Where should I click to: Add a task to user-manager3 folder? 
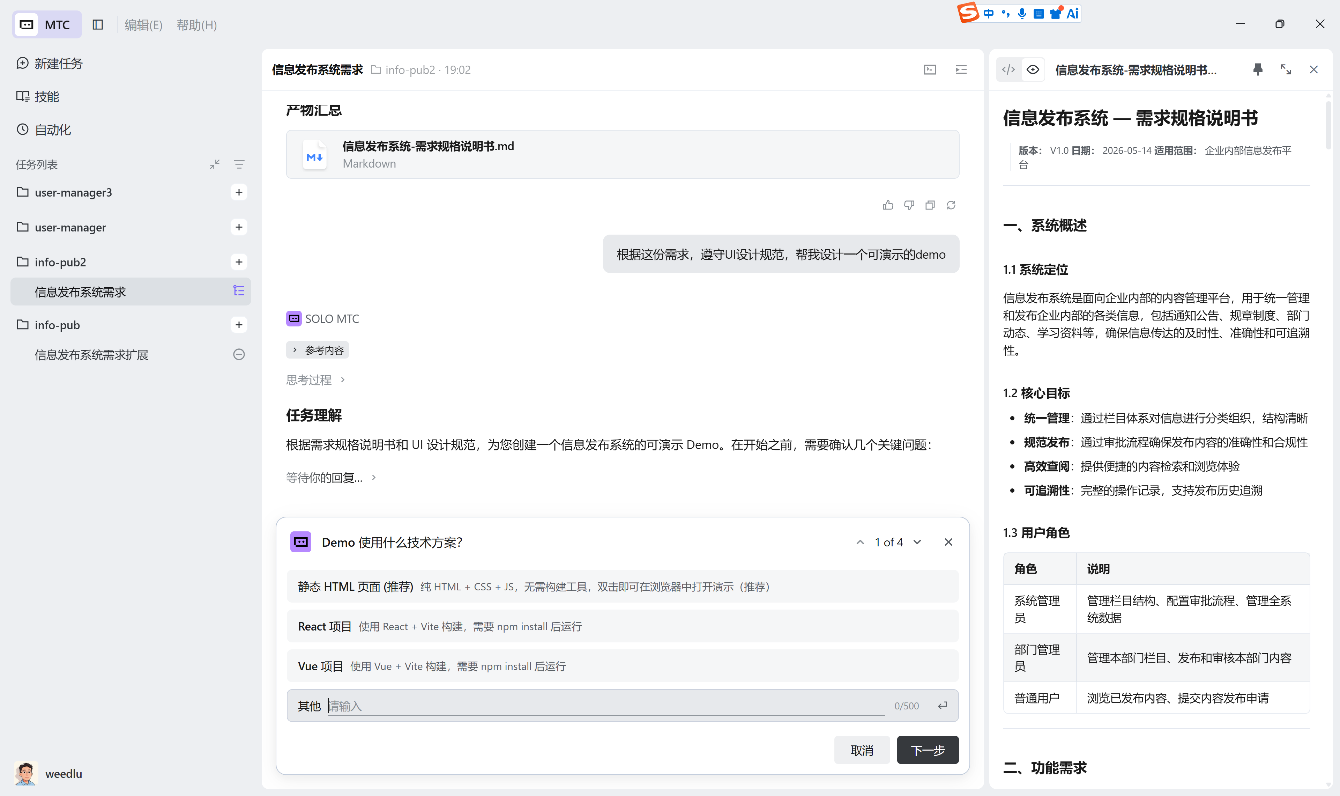(239, 192)
